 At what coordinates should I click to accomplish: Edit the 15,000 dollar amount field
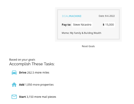(x=110, y=25)
